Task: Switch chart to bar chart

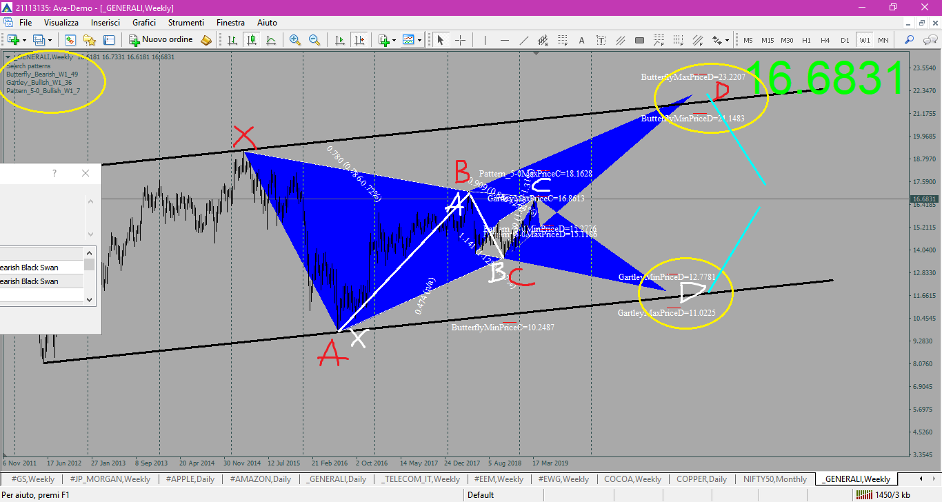Action: click(x=232, y=40)
